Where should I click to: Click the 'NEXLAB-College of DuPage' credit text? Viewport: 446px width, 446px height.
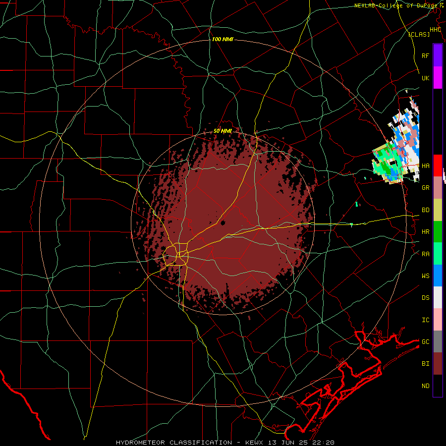(394, 5)
